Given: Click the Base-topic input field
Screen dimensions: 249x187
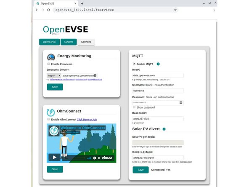Looking at the screenshot, I should point(158,119).
